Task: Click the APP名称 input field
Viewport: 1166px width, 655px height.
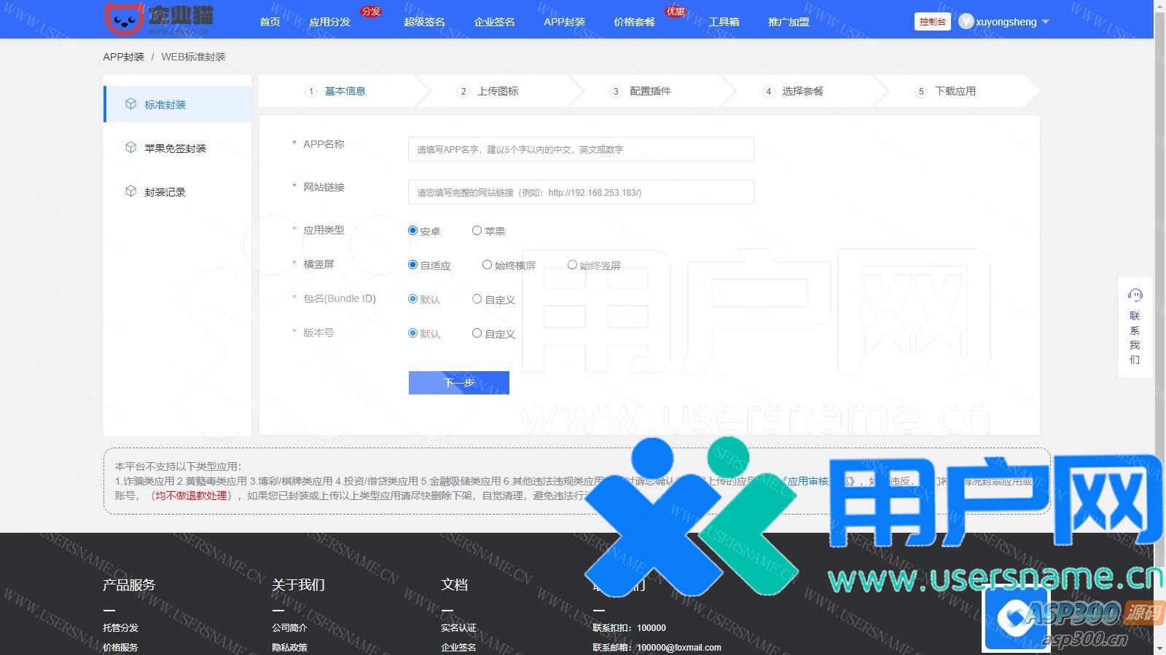Action: [x=580, y=149]
